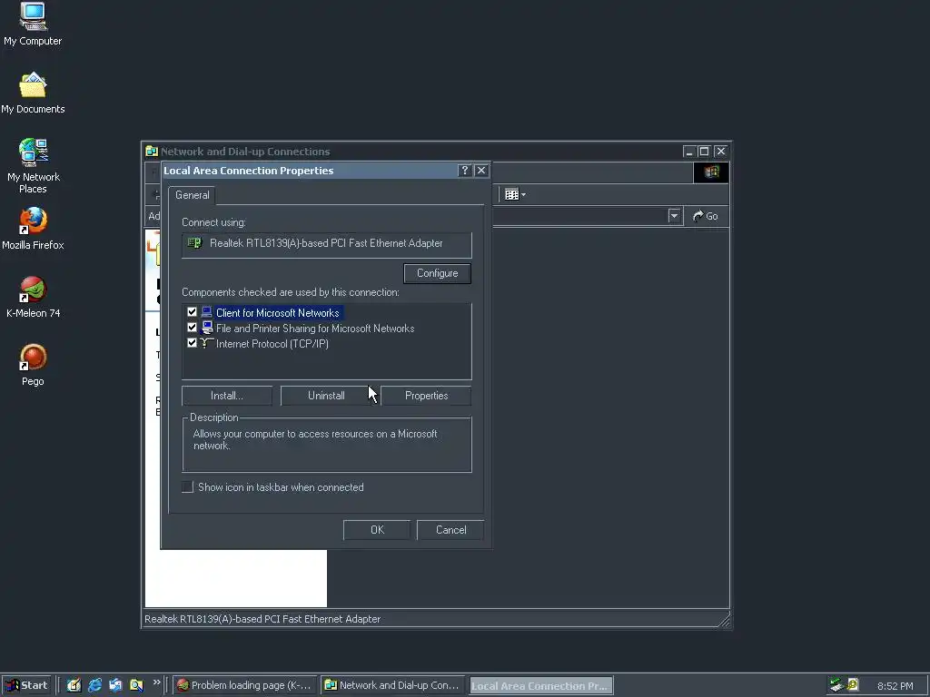Viewport: 930px width, 697px height.
Task: Click second system tray icon
Action: coord(853,685)
